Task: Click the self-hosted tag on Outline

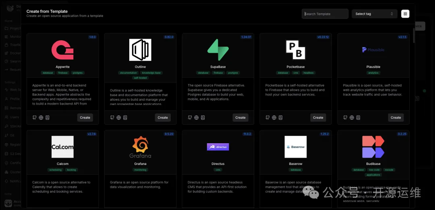Action: point(141,78)
